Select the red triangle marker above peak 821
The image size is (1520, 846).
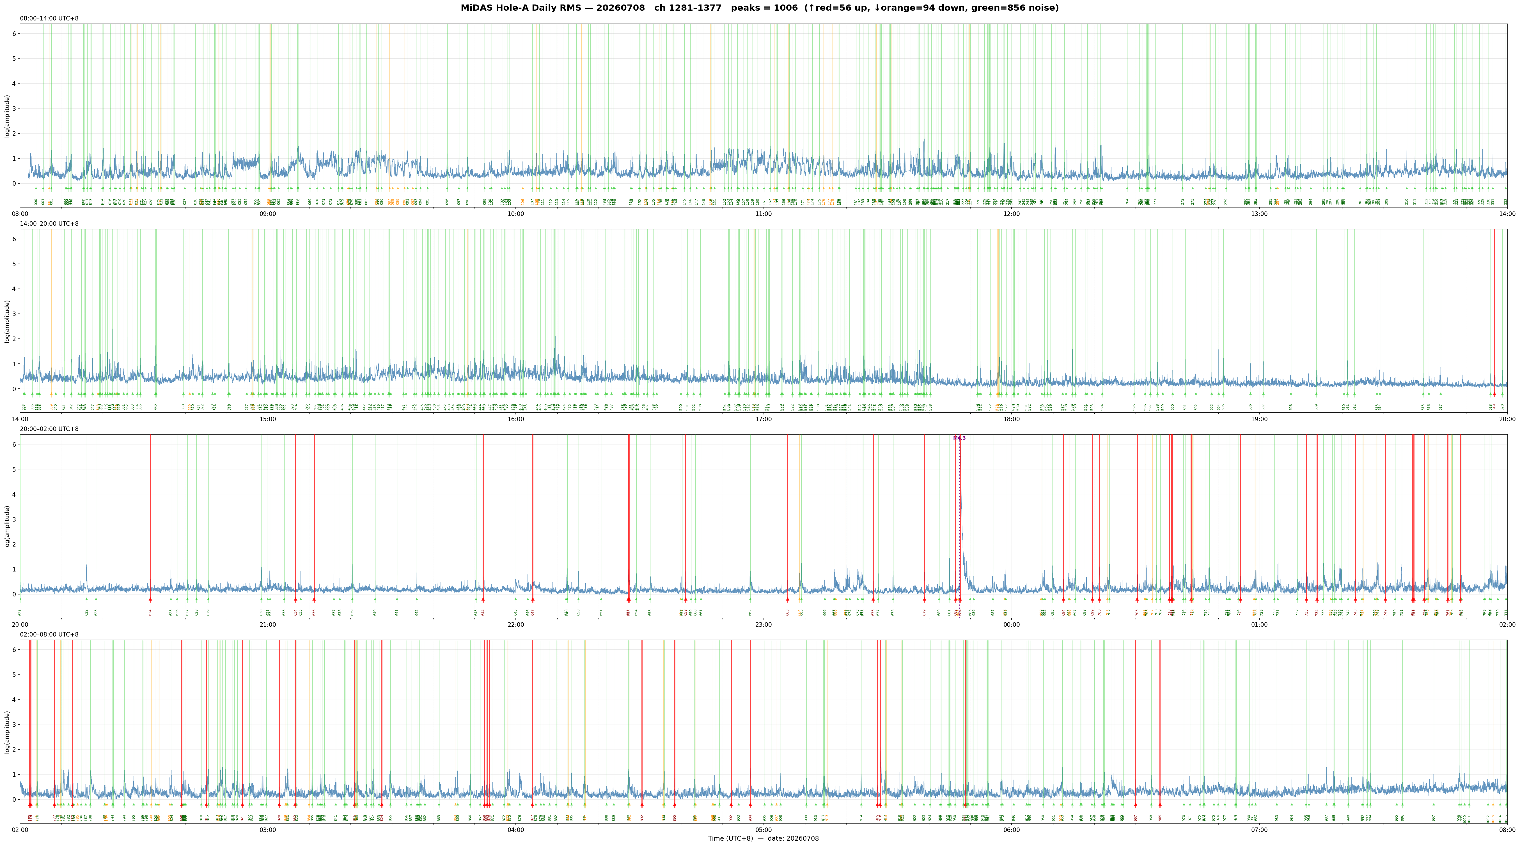point(242,805)
